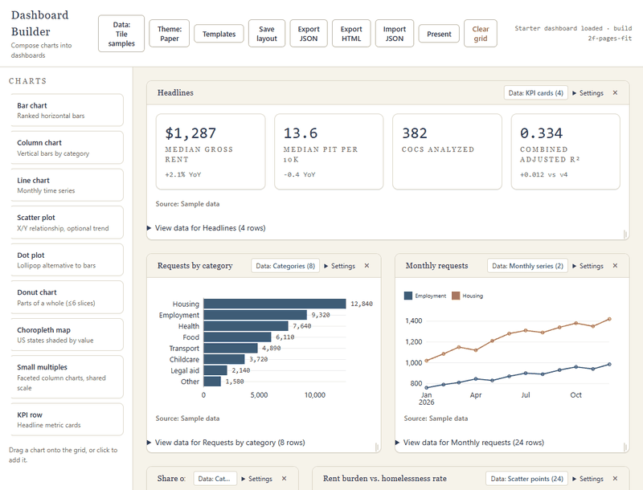The height and width of the screenshot is (490, 643).
Task: Select the Combined Adjusted R² card
Action: click(566, 152)
